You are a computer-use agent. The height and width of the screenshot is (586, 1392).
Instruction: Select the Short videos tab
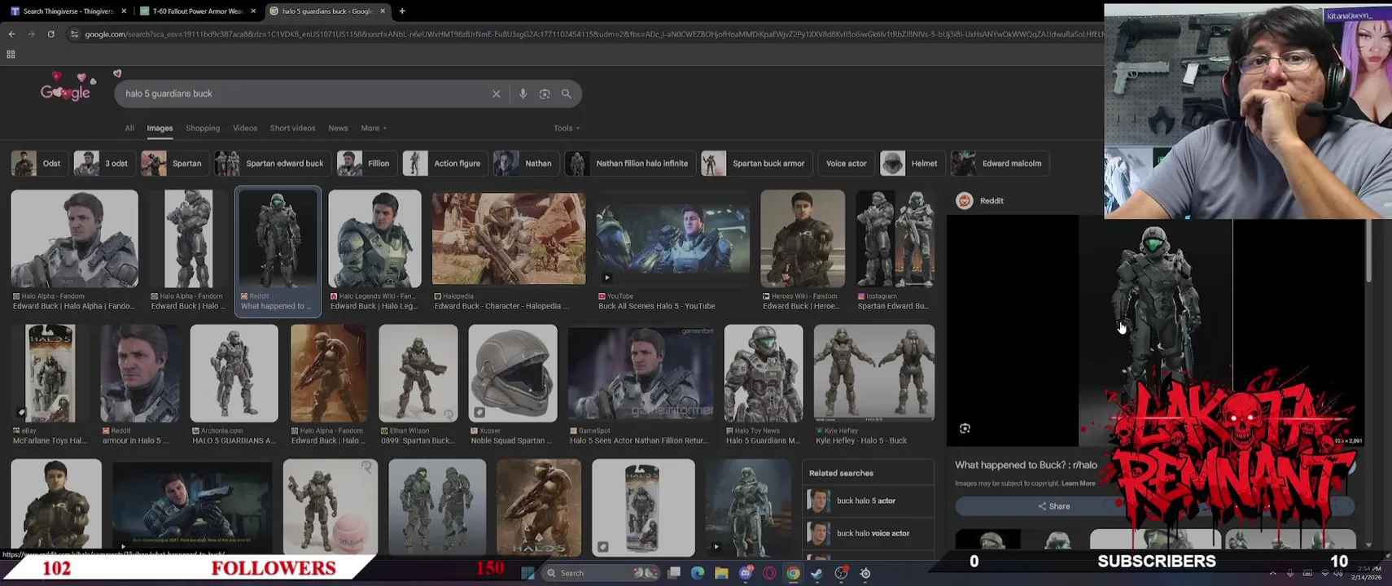point(292,128)
